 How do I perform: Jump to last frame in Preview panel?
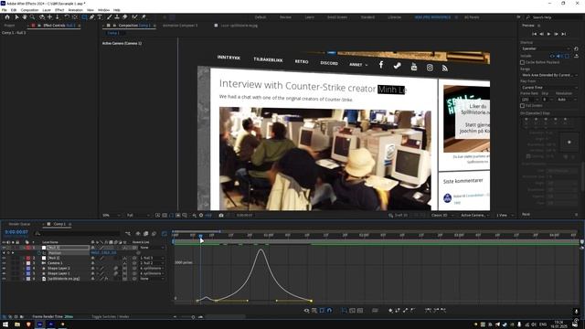[x=564, y=34]
